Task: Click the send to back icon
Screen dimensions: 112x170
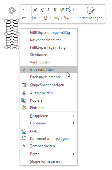Action: (67, 18)
